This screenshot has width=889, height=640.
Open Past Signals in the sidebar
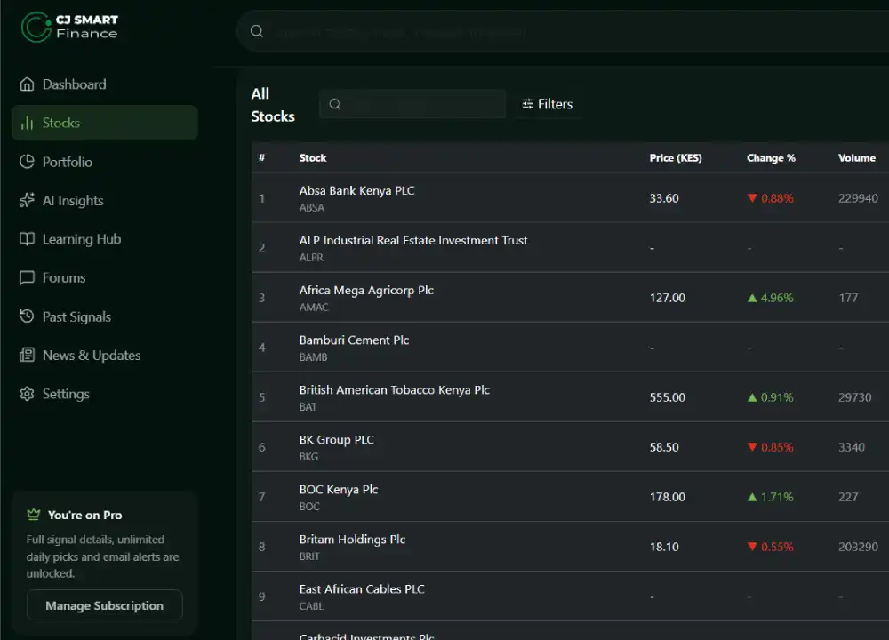(x=105, y=316)
